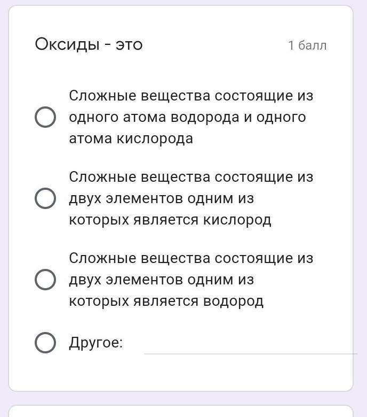Click first option's line 'Сложные вещества состоящие из'
Viewport: 367px width, 417px height.
[x=191, y=96]
